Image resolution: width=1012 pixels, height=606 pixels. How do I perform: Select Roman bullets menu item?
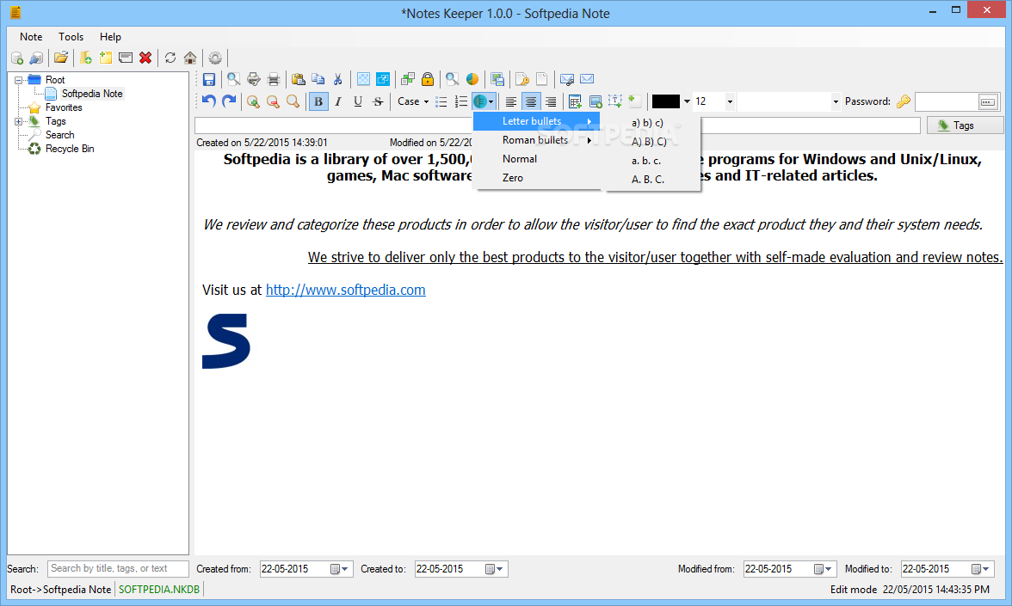(537, 140)
